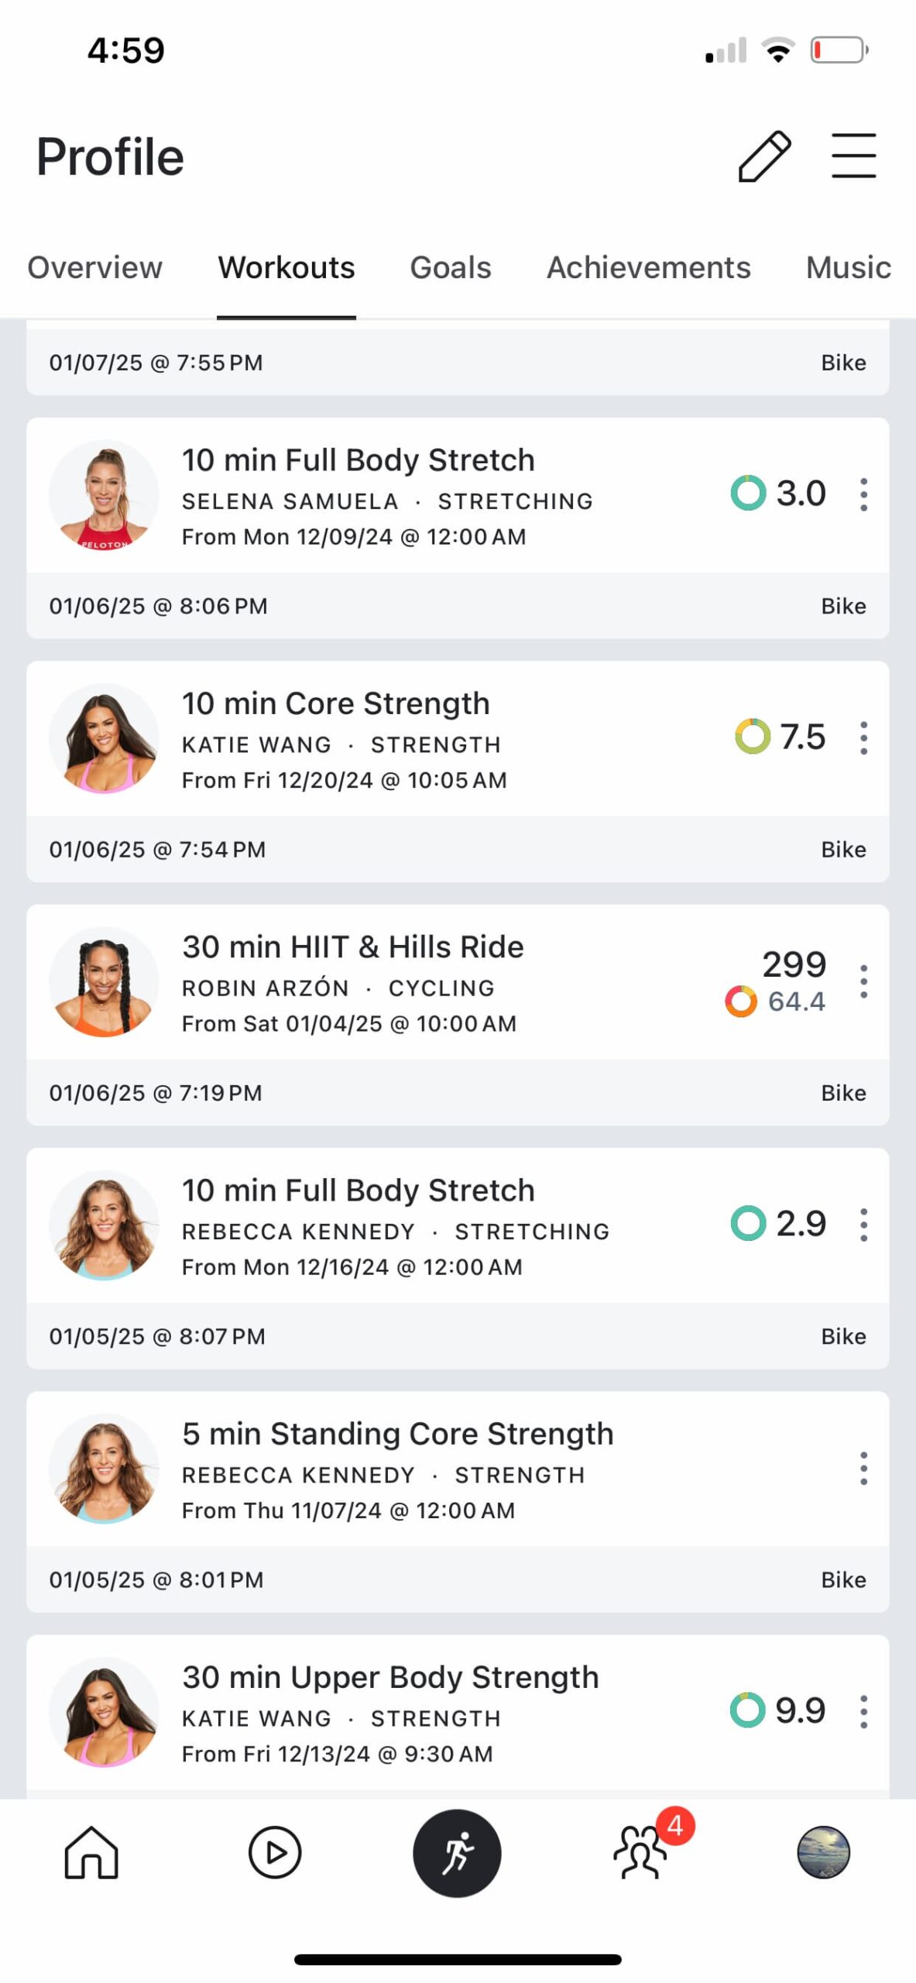Open the Achievements tab

648,268
